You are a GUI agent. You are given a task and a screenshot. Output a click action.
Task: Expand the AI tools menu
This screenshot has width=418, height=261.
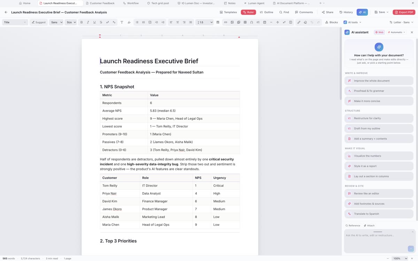pos(352,22)
